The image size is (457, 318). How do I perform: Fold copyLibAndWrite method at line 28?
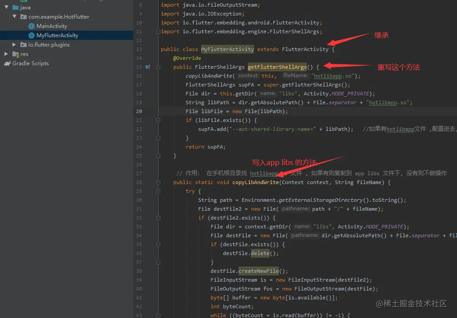click(158, 182)
